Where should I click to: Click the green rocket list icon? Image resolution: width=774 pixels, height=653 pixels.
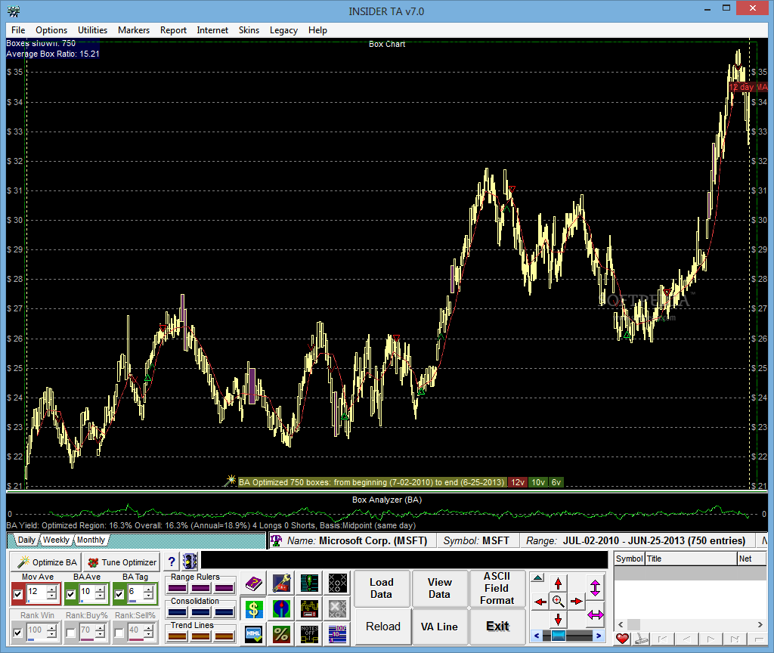pos(309,583)
